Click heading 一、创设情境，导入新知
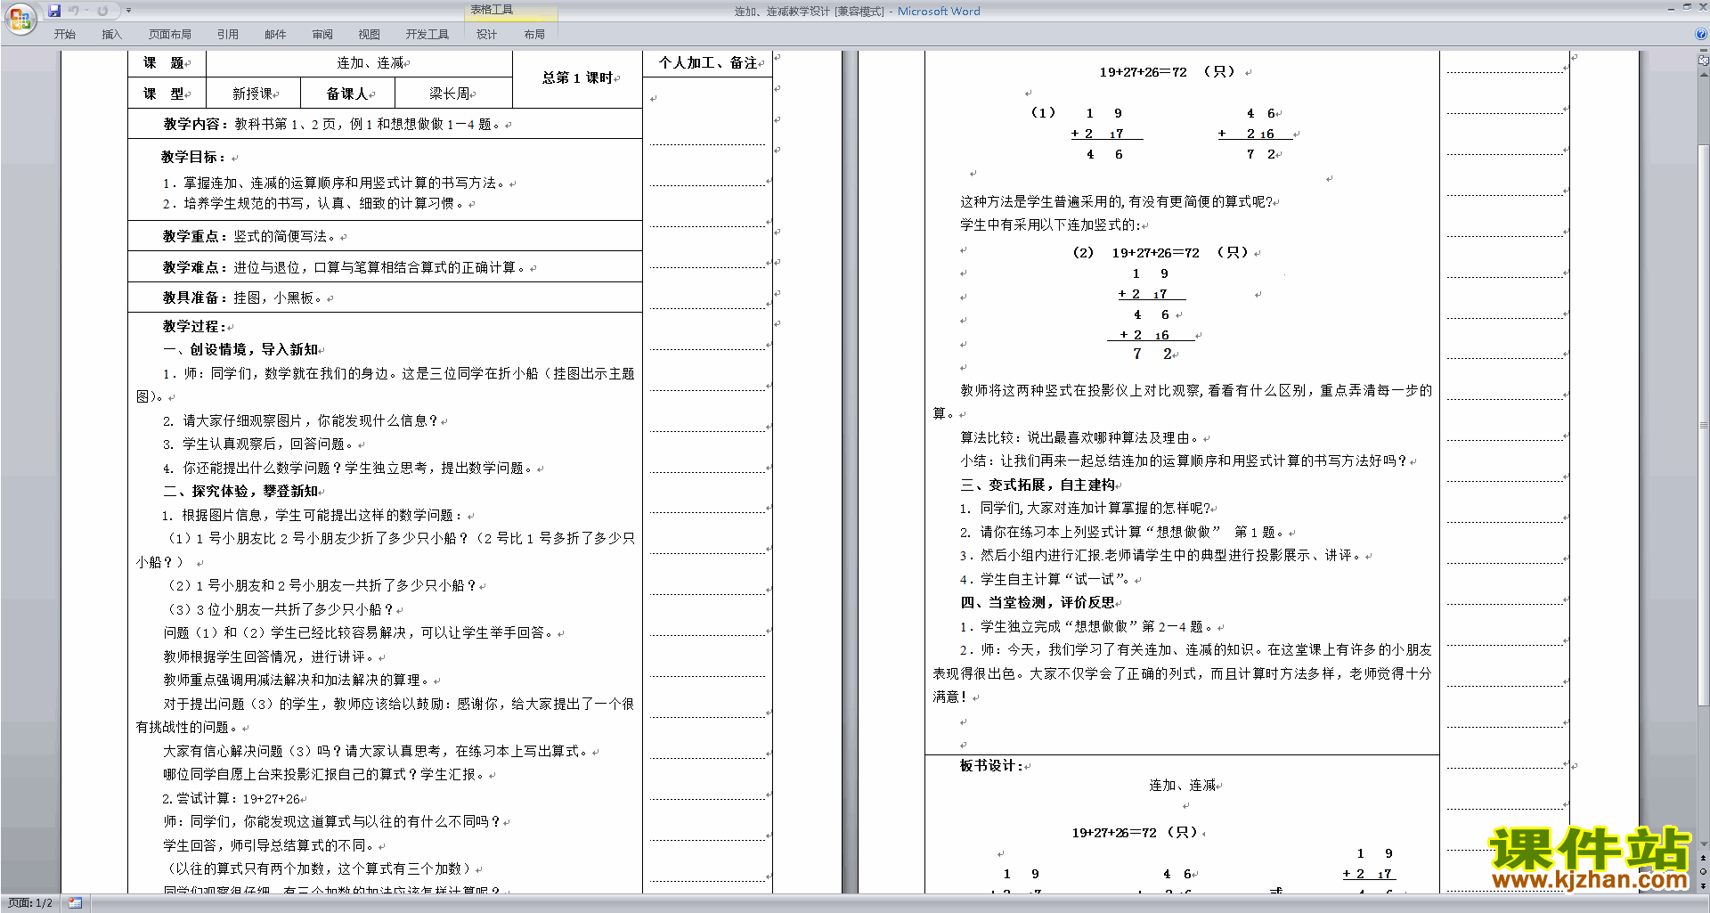1710x913 pixels. [240, 349]
